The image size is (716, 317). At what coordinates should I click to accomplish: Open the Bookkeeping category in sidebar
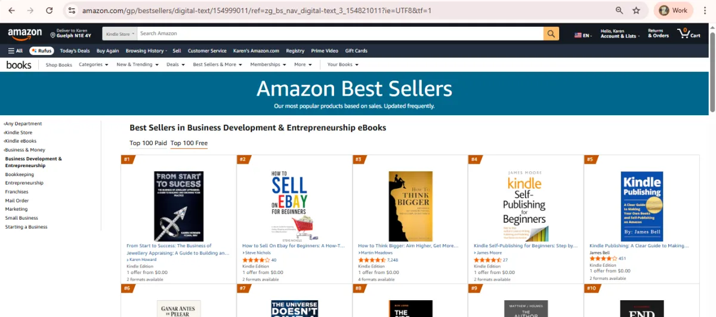pyautogui.click(x=20, y=174)
